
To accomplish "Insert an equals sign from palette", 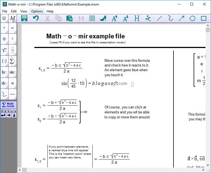I will click(x=12, y=28).
